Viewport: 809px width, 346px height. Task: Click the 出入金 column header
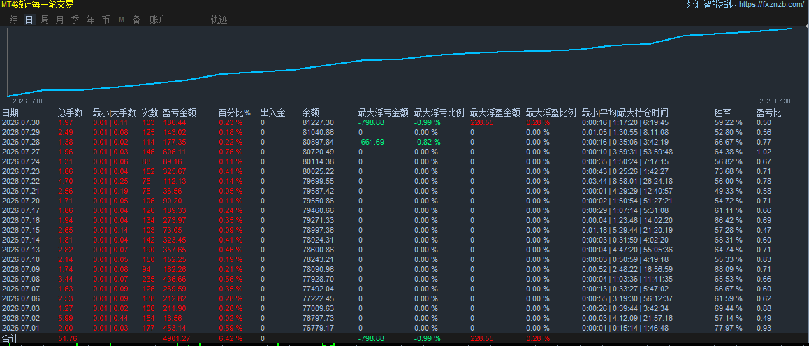coord(272,113)
